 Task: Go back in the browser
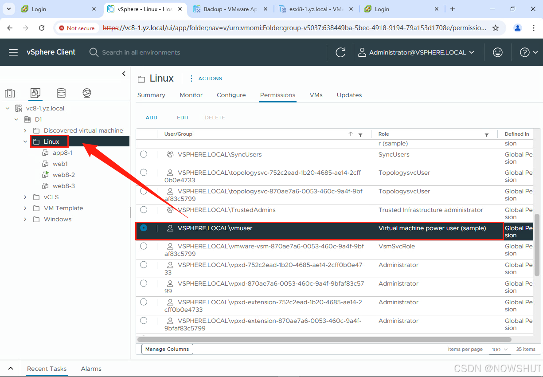10,28
